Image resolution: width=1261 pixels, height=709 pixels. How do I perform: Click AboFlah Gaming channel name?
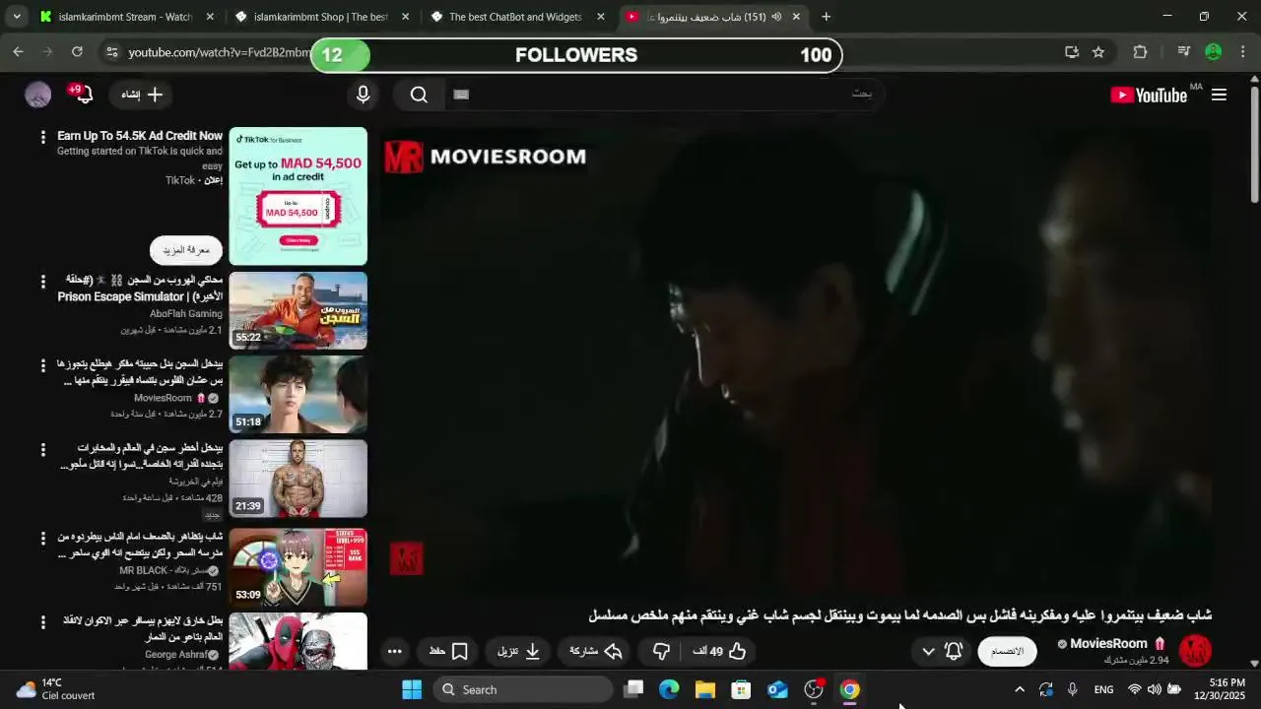coord(186,314)
